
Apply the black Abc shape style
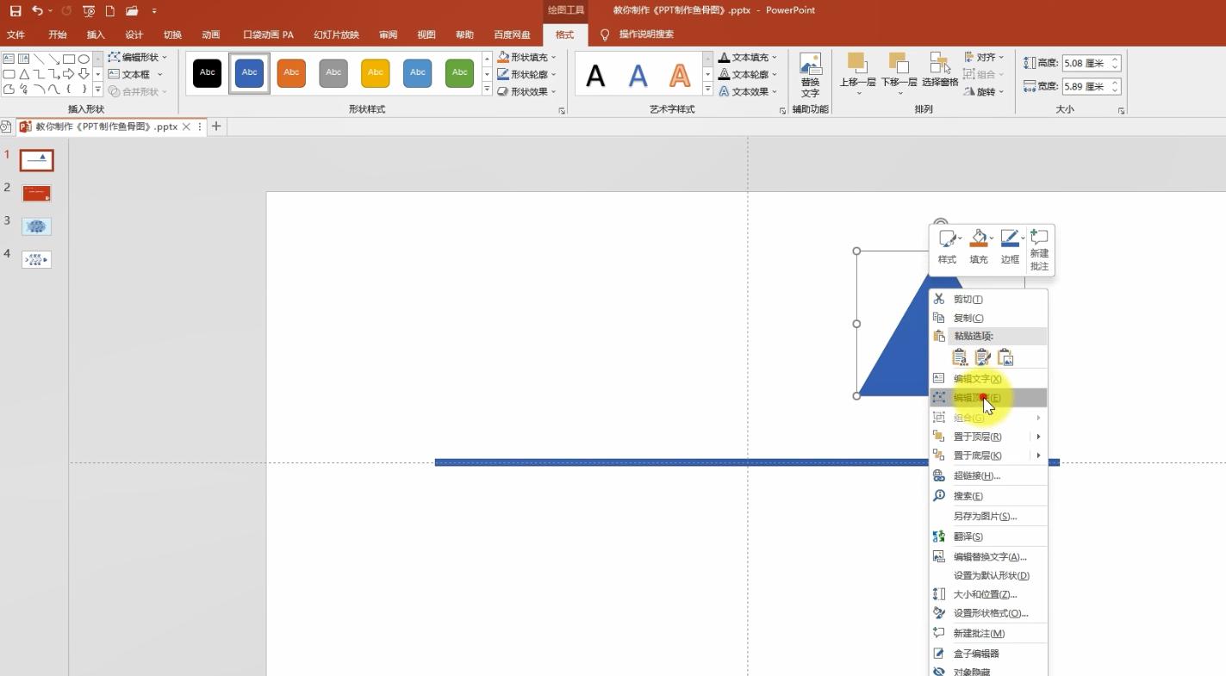(x=208, y=73)
